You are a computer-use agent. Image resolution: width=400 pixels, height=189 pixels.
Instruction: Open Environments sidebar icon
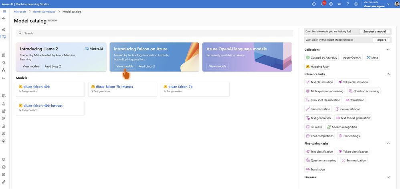(4, 126)
